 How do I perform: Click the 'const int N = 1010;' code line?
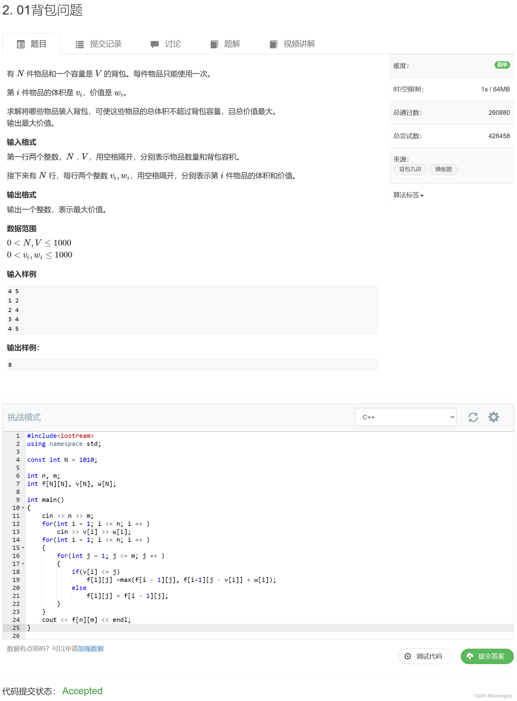pos(62,460)
